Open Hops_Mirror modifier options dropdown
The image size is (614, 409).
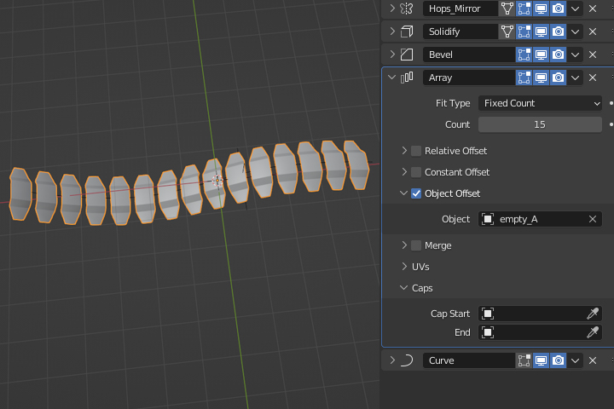coord(576,9)
